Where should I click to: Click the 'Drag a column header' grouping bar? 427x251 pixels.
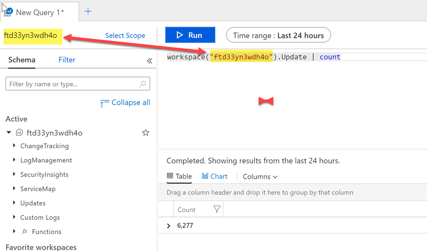292,192
